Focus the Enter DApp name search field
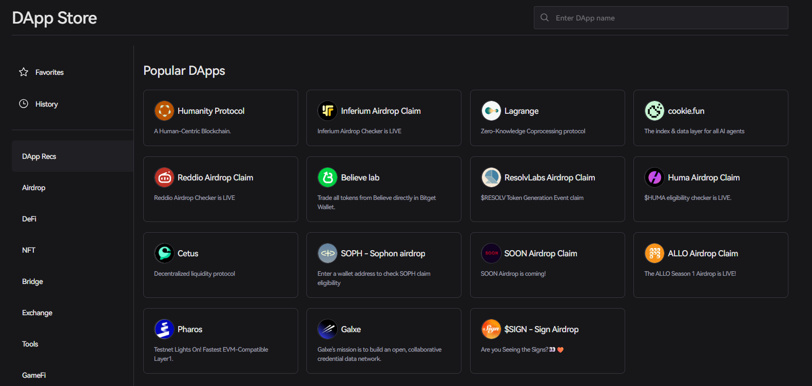Image resolution: width=812 pixels, height=386 pixels. [667, 18]
